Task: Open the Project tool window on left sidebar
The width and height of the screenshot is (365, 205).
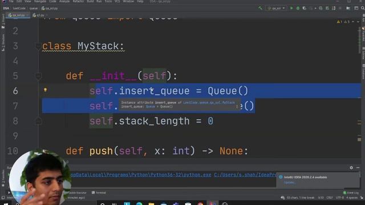Action: tap(3, 21)
